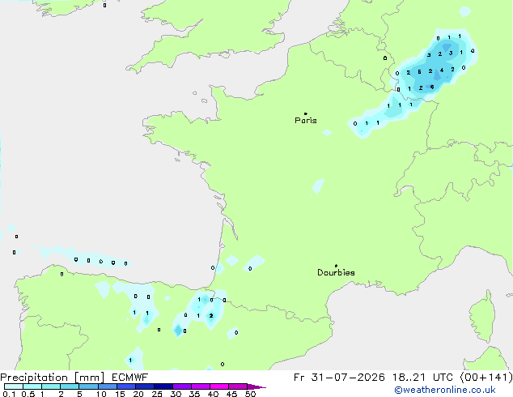
Task: Select the 20 mm dark blue legend swatch
Action: [145, 386]
